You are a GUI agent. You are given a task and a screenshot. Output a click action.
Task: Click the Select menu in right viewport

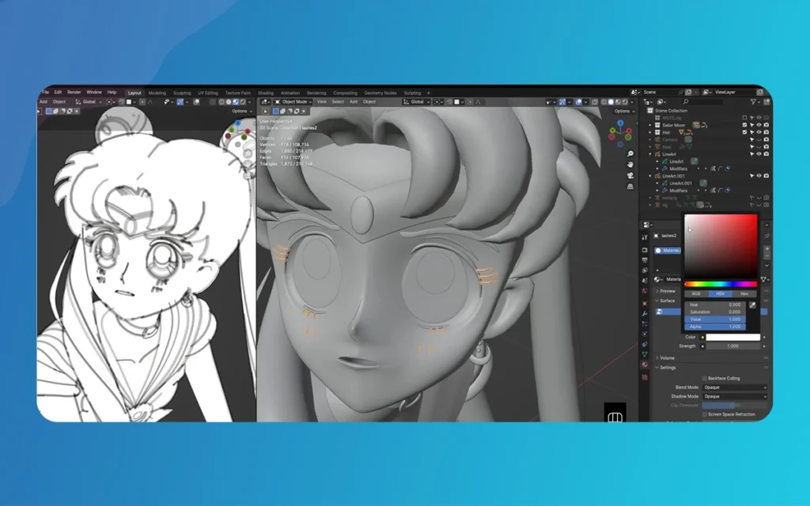(338, 102)
